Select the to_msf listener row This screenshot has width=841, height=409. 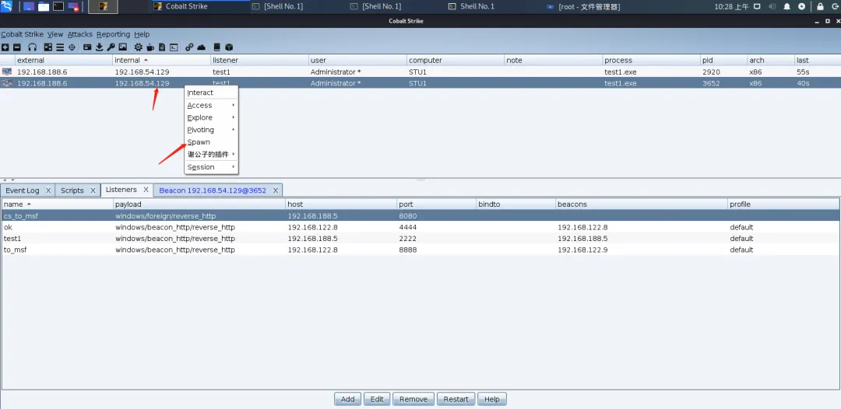pos(420,250)
